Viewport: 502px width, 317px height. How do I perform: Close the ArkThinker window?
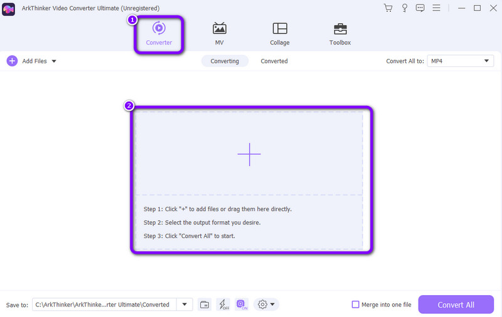(x=493, y=8)
